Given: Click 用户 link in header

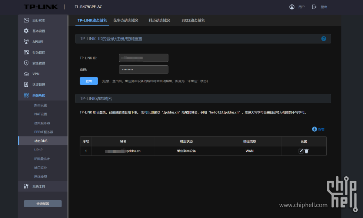Looking at the screenshot, I should point(302,7).
